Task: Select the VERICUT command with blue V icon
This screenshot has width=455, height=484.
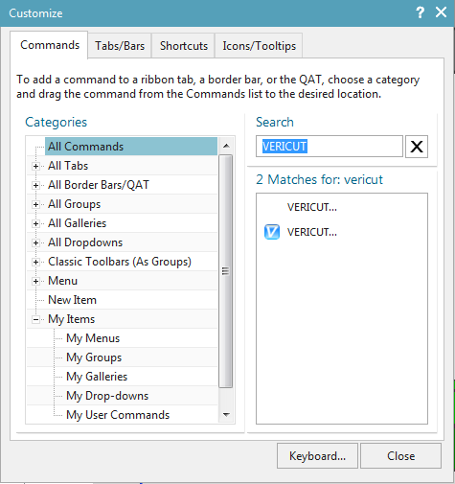Action: [301, 232]
